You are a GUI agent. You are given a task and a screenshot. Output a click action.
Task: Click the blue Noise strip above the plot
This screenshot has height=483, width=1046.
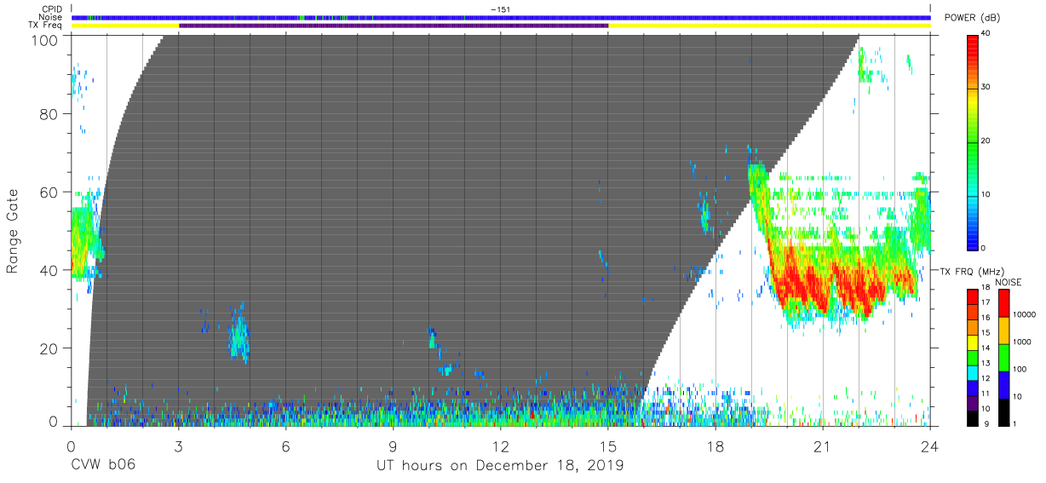(500, 17)
